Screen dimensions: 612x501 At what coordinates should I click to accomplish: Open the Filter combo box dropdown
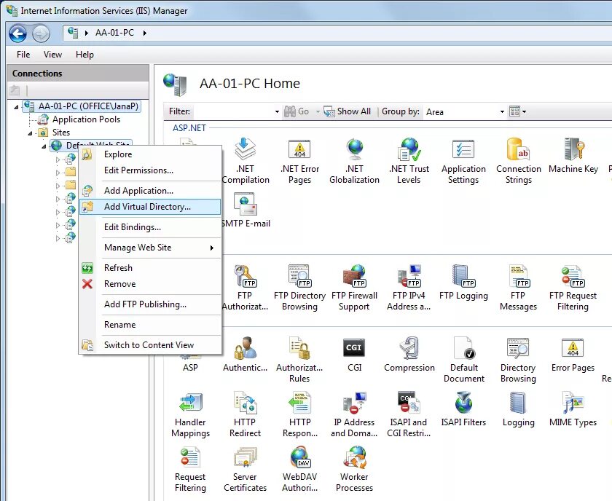pyautogui.click(x=277, y=111)
